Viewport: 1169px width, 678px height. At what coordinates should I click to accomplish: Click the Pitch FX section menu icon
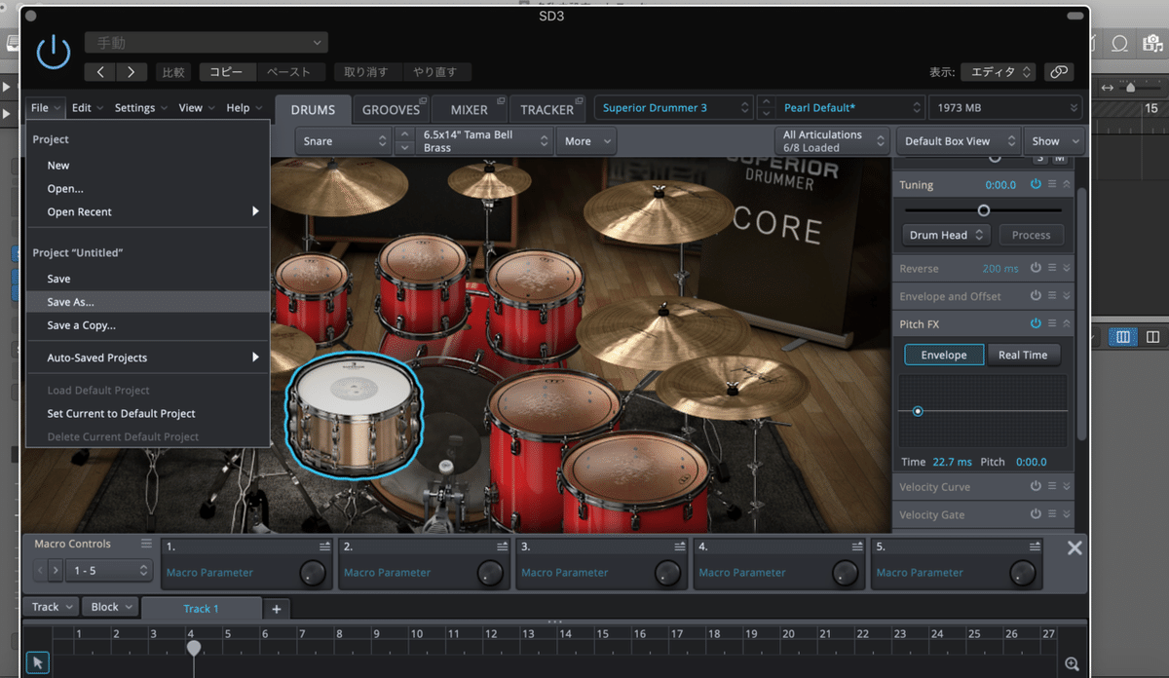coord(1052,323)
